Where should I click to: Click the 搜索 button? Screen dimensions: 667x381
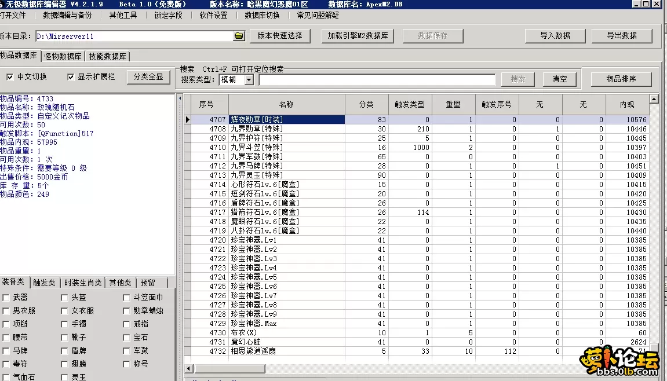coord(517,79)
